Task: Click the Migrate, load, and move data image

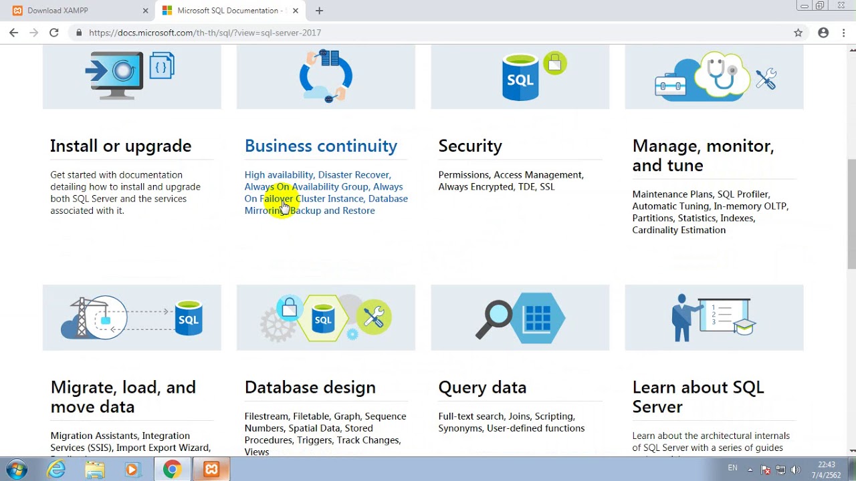Action: (x=132, y=317)
